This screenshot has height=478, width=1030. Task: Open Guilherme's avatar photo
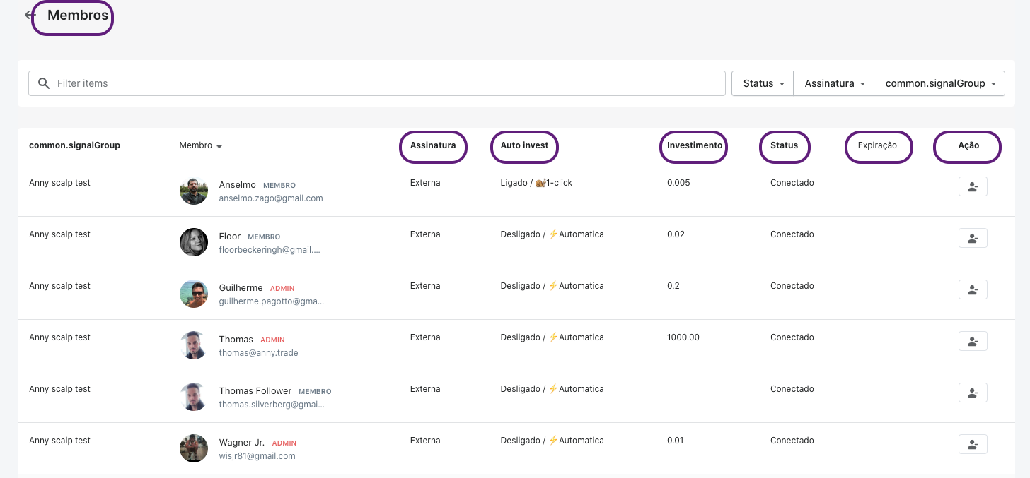point(194,294)
